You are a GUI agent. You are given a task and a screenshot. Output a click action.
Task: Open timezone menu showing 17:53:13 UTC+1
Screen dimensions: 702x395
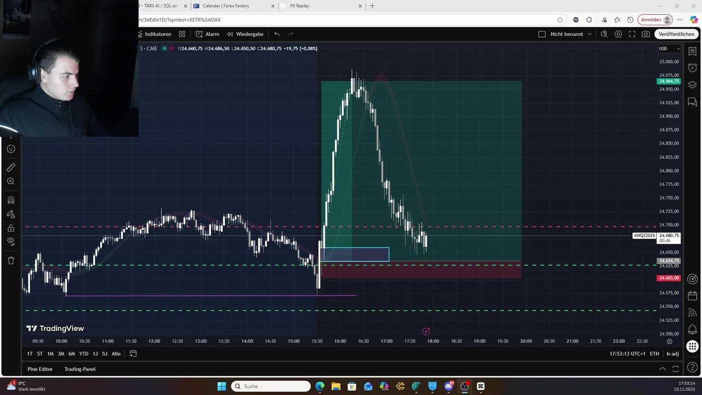point(627,354)
